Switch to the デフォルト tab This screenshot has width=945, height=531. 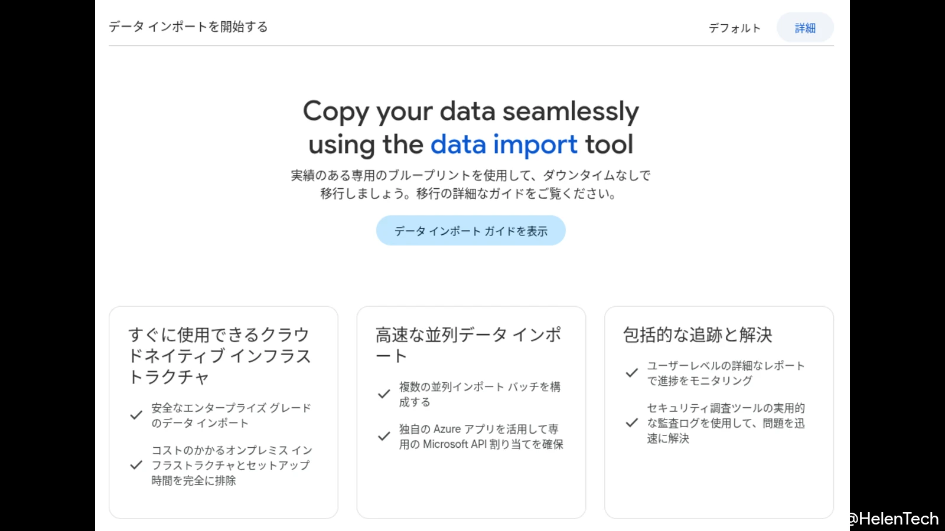point(734,28)
